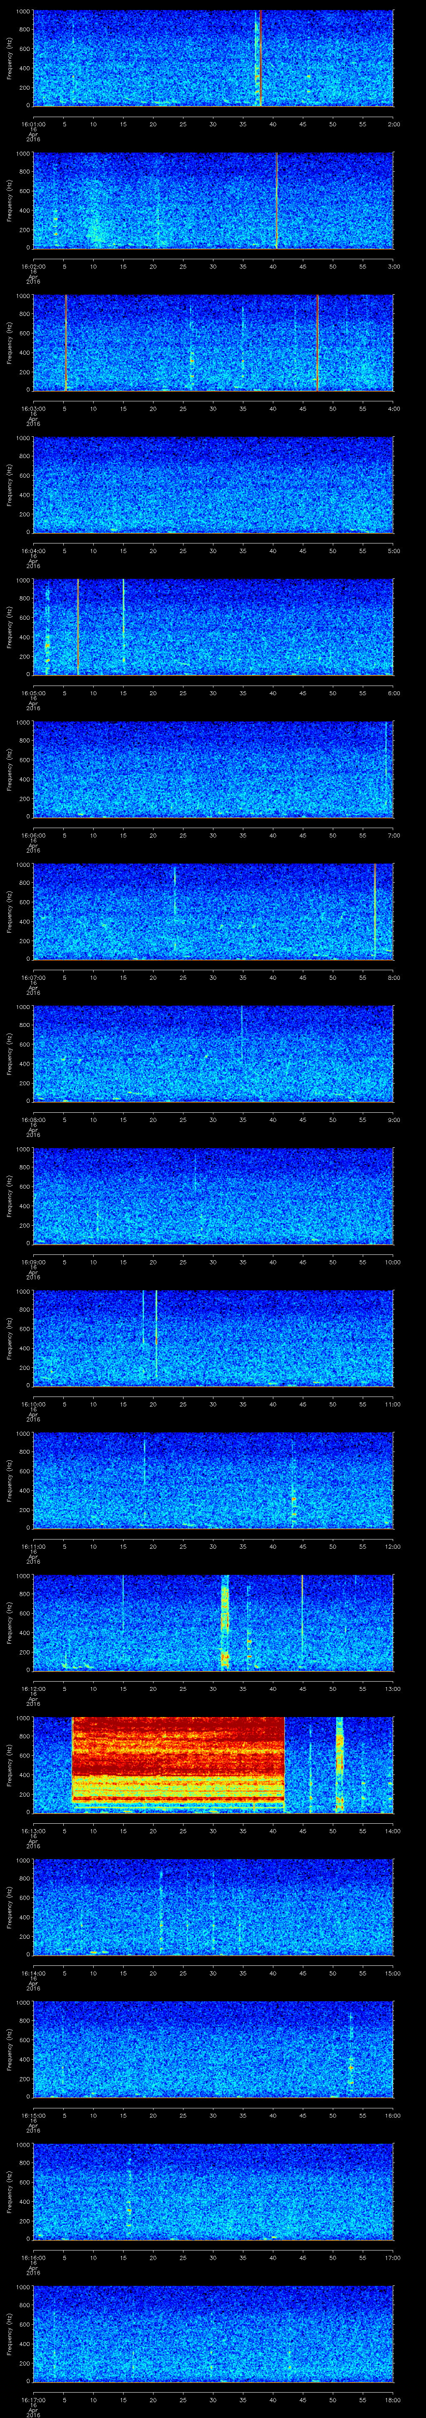
Task: Click the 7:00 end time label
Action: pyautogui.click(x=393, y=836)
